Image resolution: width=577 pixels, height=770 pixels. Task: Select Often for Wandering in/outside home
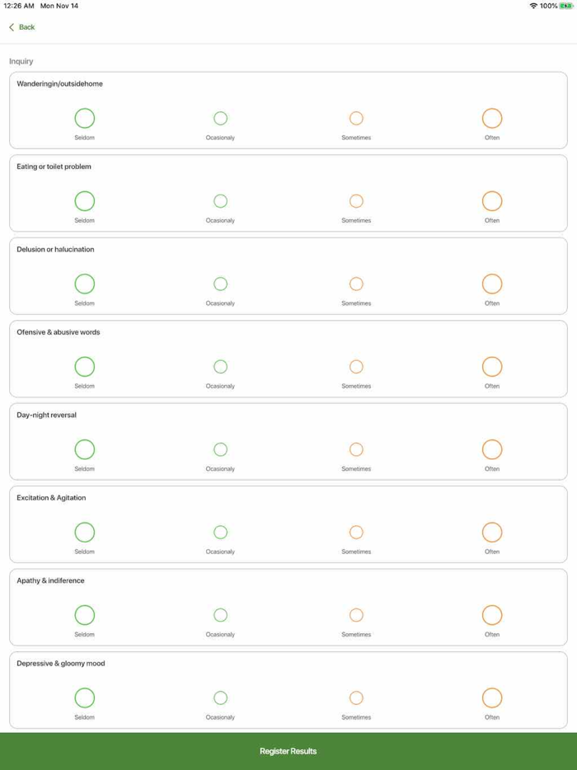click(x=492, y=119)
